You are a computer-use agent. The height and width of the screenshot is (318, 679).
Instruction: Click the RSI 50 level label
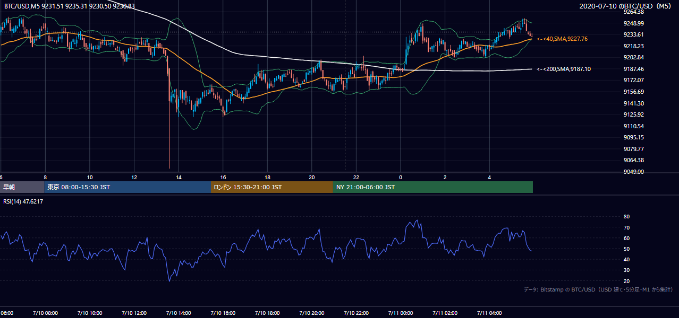click(626, 249)
